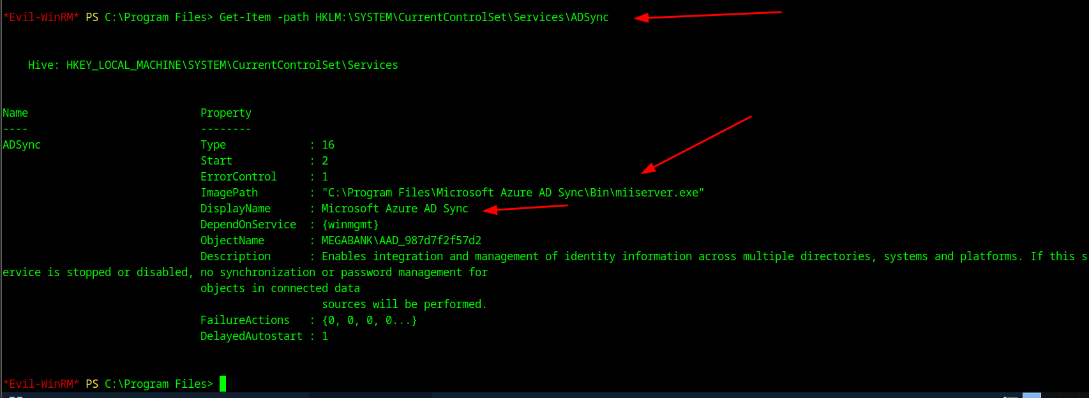Click the ADSync name entry
1089x398 pixels.
coord(22,145)
